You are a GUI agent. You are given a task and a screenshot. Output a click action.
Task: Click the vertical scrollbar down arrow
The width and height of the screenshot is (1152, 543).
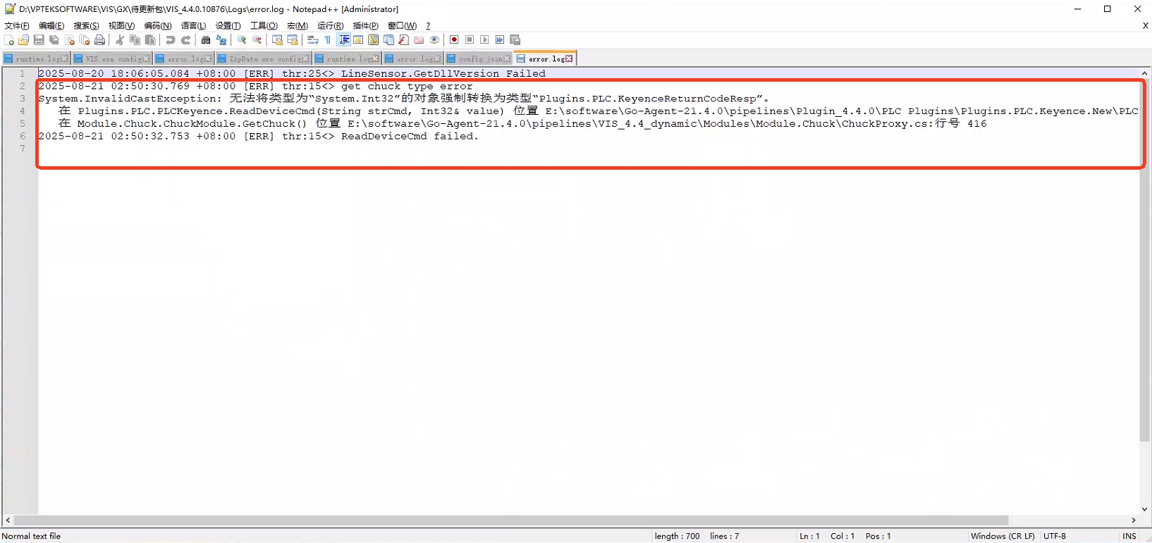(x=1144, y=509)
